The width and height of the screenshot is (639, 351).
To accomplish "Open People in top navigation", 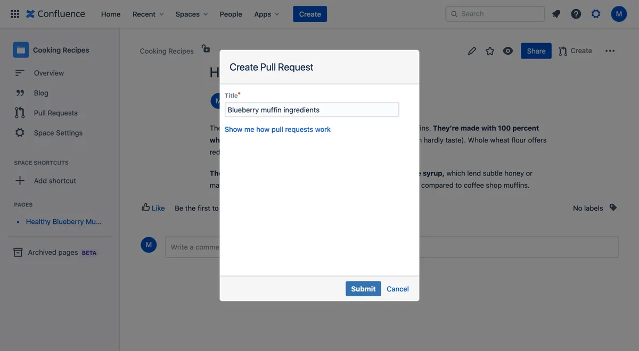I will pos(231,14).
